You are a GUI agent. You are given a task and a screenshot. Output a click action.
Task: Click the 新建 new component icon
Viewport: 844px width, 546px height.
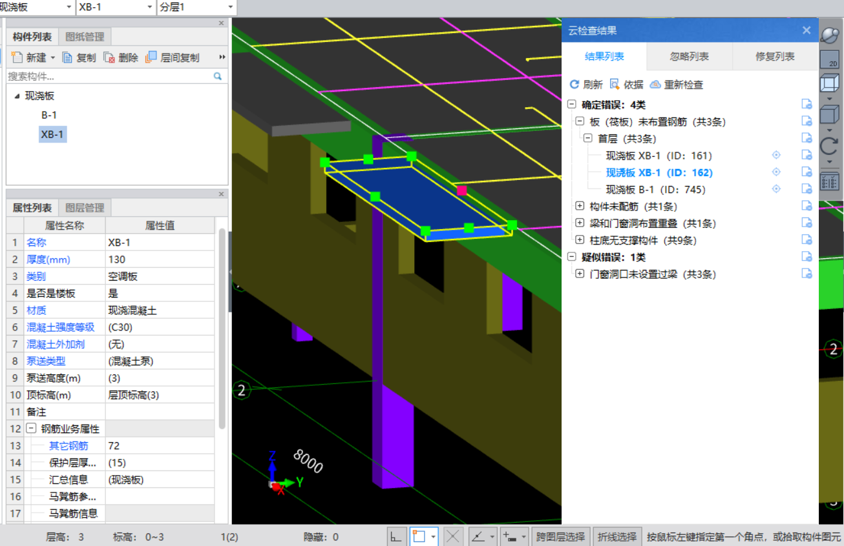(17, 57)
